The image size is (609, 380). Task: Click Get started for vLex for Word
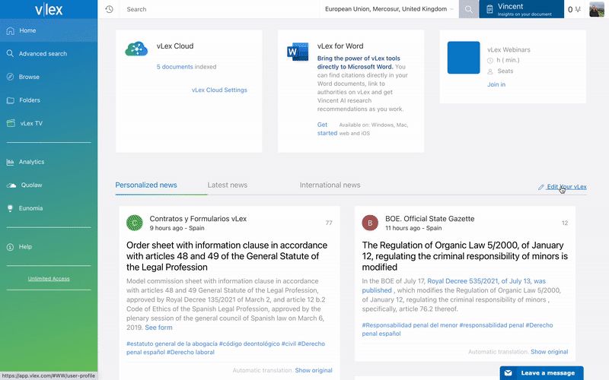pyautogui.click(x=327, y=128)
